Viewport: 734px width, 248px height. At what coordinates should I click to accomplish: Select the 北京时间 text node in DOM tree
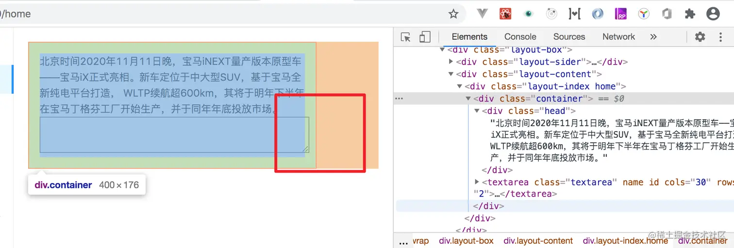pos(612,141)
